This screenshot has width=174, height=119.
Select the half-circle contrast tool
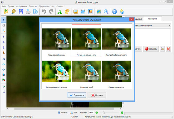click(x=4, y=59)
